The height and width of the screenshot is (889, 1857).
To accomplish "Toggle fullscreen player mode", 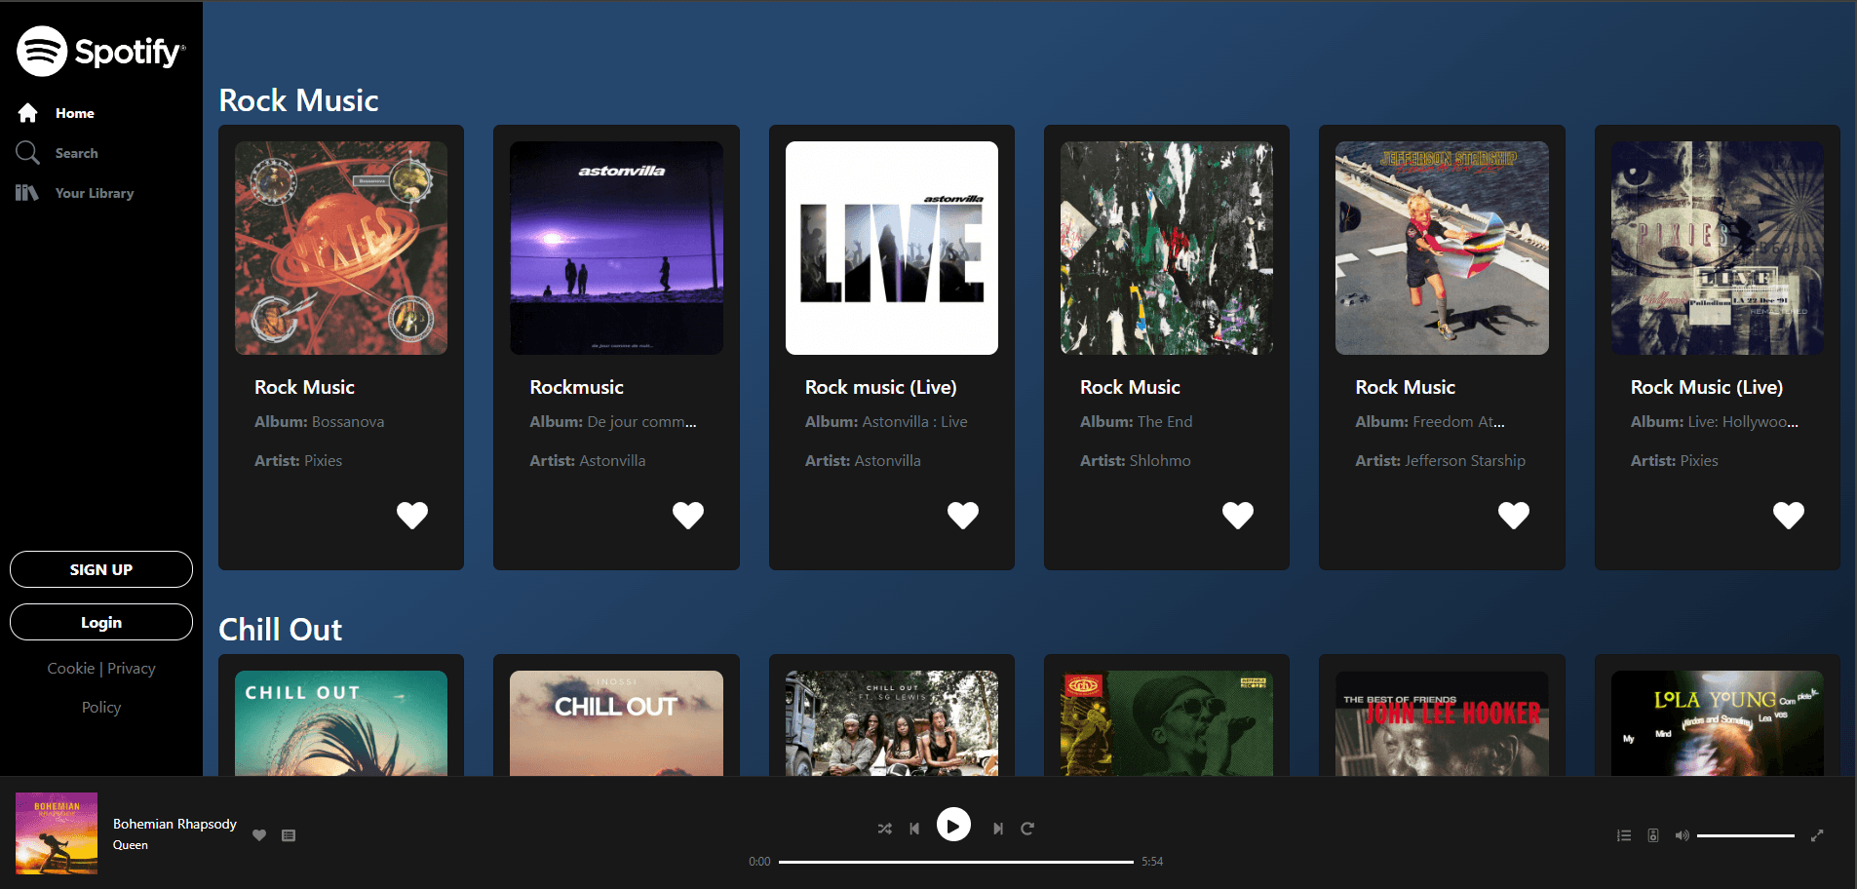I will 1818,835.
